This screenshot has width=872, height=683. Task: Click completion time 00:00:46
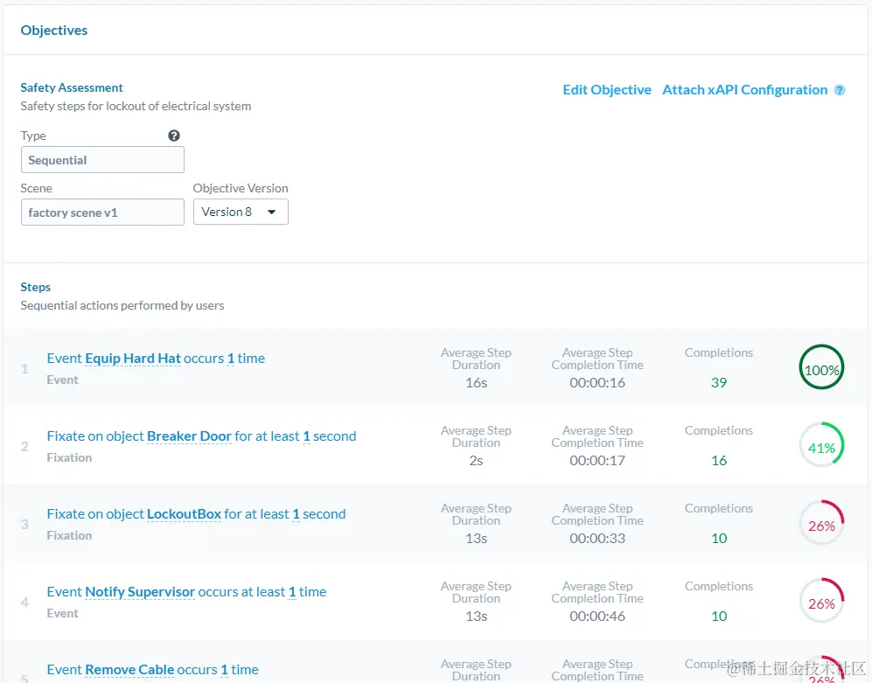[597, 617]
